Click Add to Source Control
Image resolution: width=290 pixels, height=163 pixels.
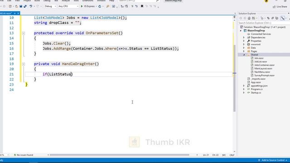[x=273, y=160]
